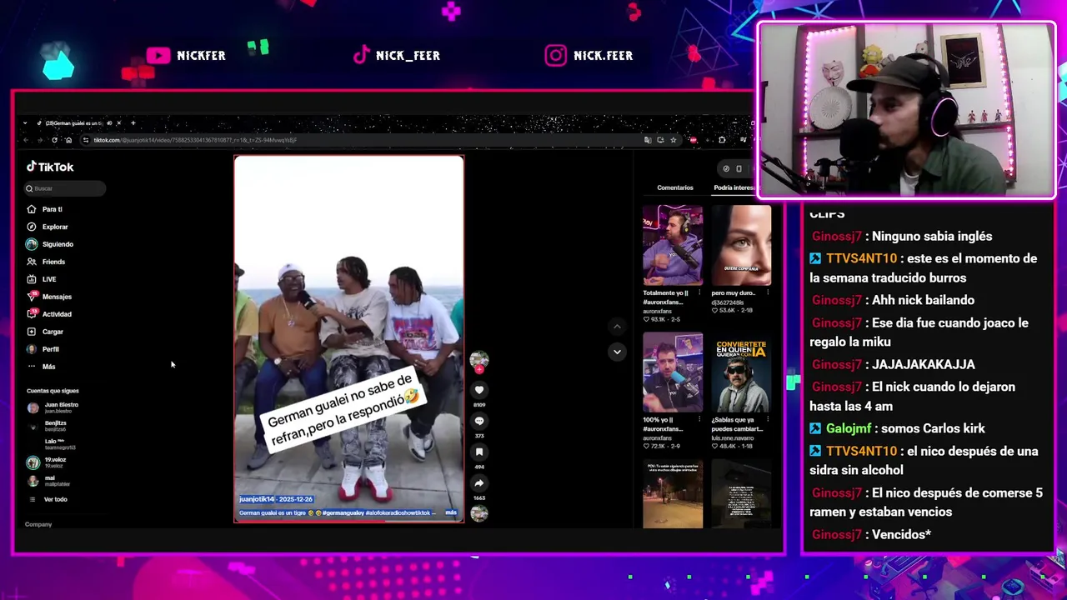The image size is (1067, 600).
Task: Open the Explorar compass page
Action: coord(48,227)
